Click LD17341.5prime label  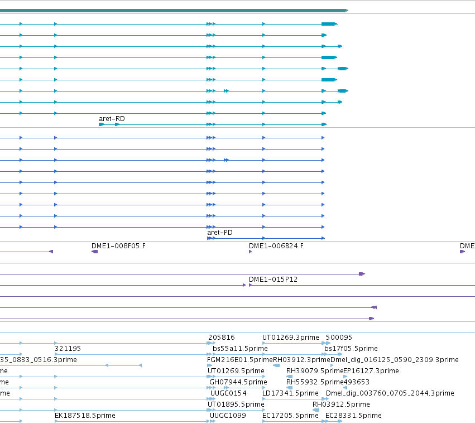pyautogui.click(x=290, y=393)
